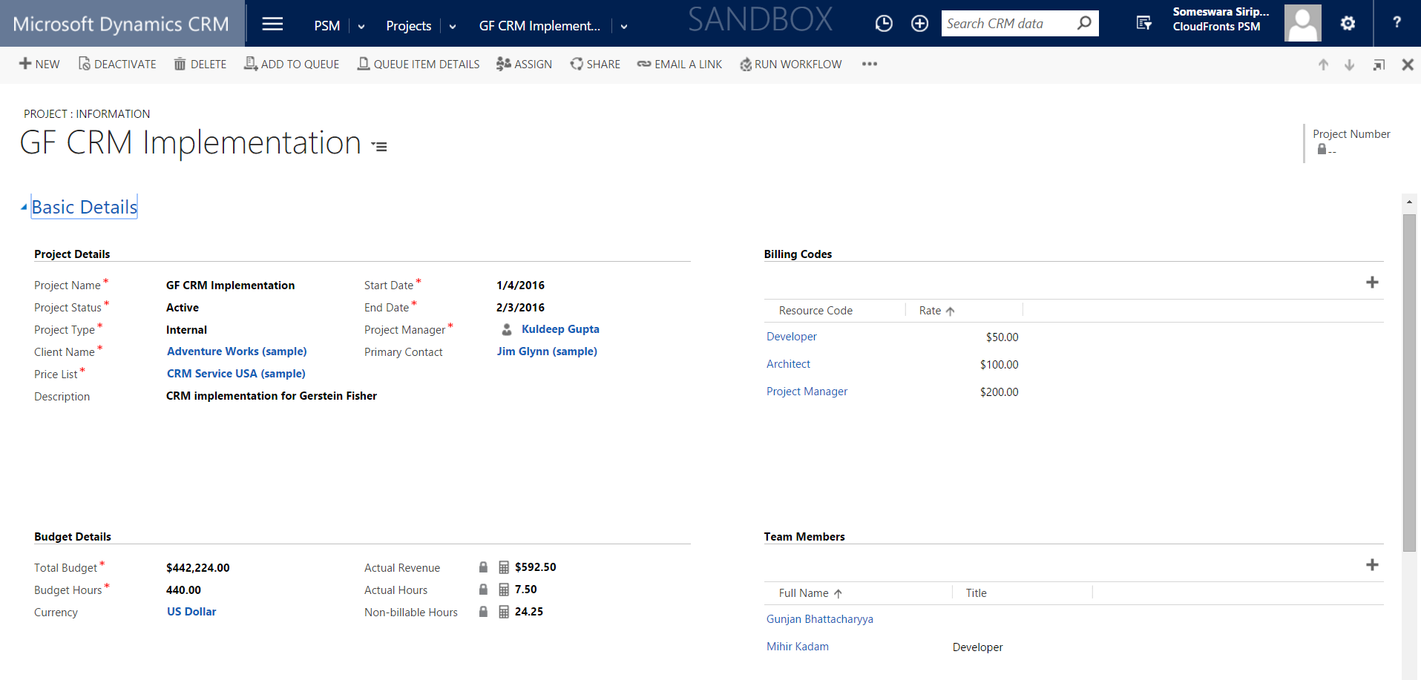Click Project Type value Internal
The height and width of the screenshot is (680, 1421).
186,330
